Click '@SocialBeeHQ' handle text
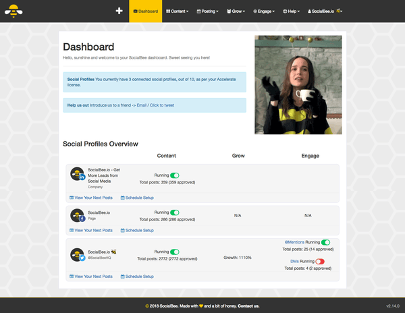405x313 pixels. (x=99, y=258)
